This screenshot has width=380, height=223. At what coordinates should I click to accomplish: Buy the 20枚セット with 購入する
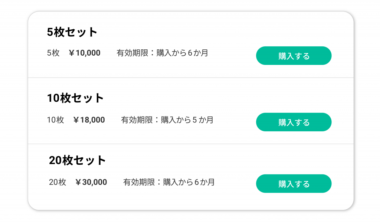[x=294, y=184]
